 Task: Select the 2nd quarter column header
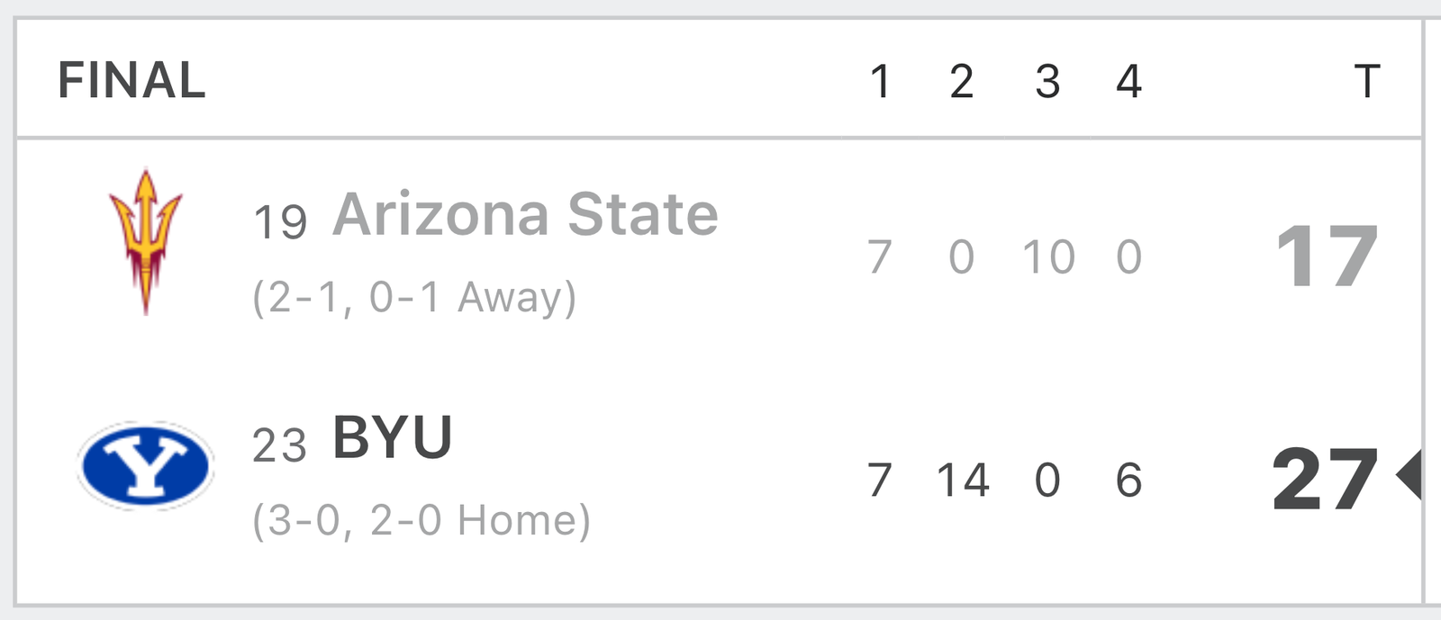tap(961, 81)
